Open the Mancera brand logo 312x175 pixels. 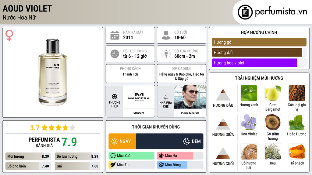click(139, 97)
